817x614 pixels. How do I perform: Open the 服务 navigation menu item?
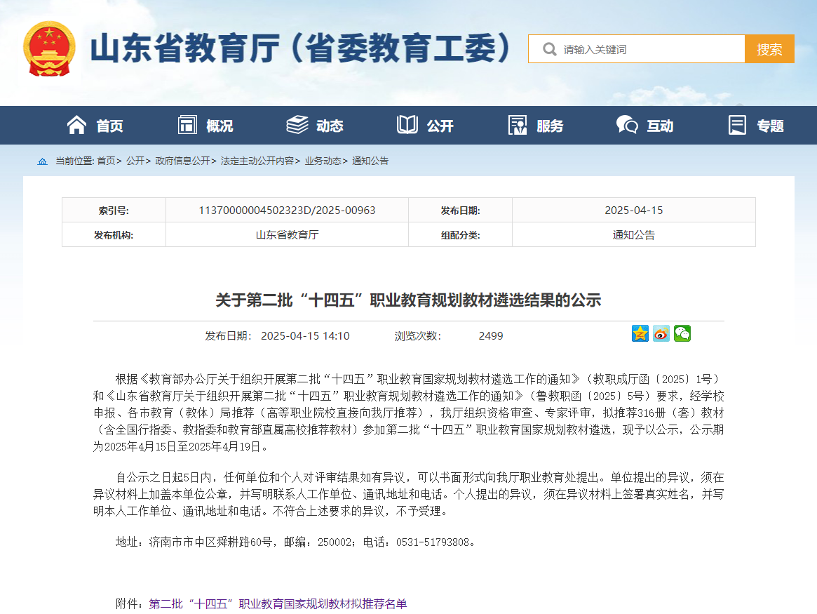550,126
